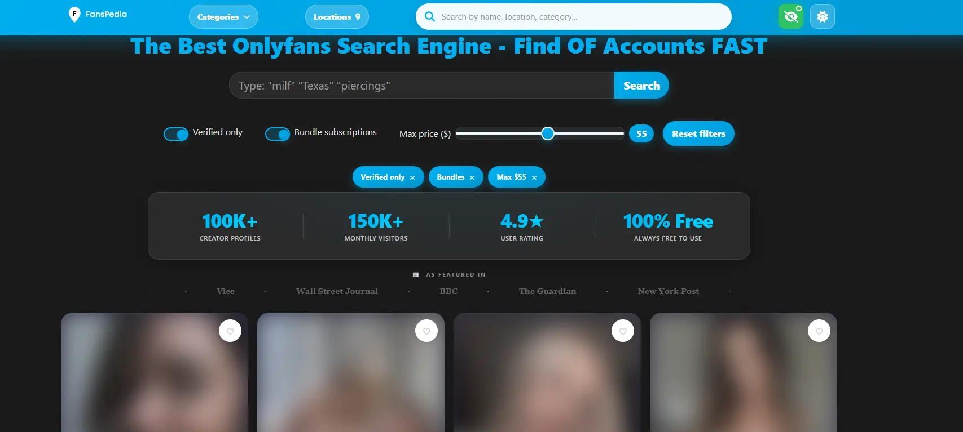Click the light/dark theme sun icon

823,17
